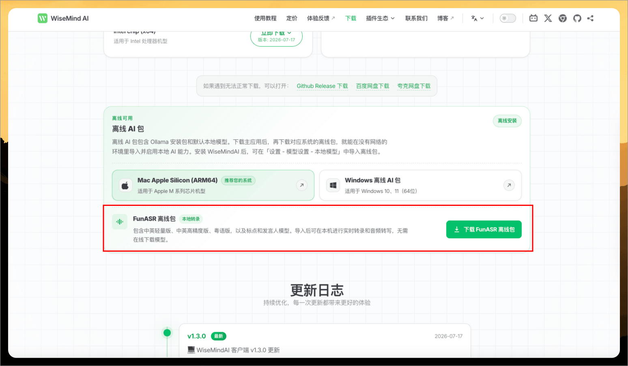Click the WiseMind AI green logo icon
Viewport: 628px width, 366px height.
coord(43,18)
